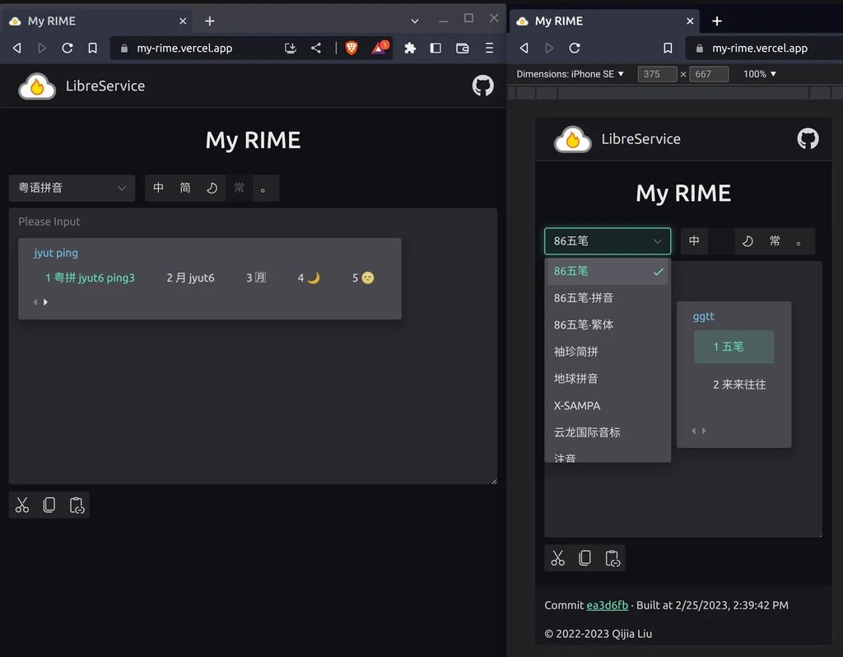Click next page arrow under candidates in left window

45,302
